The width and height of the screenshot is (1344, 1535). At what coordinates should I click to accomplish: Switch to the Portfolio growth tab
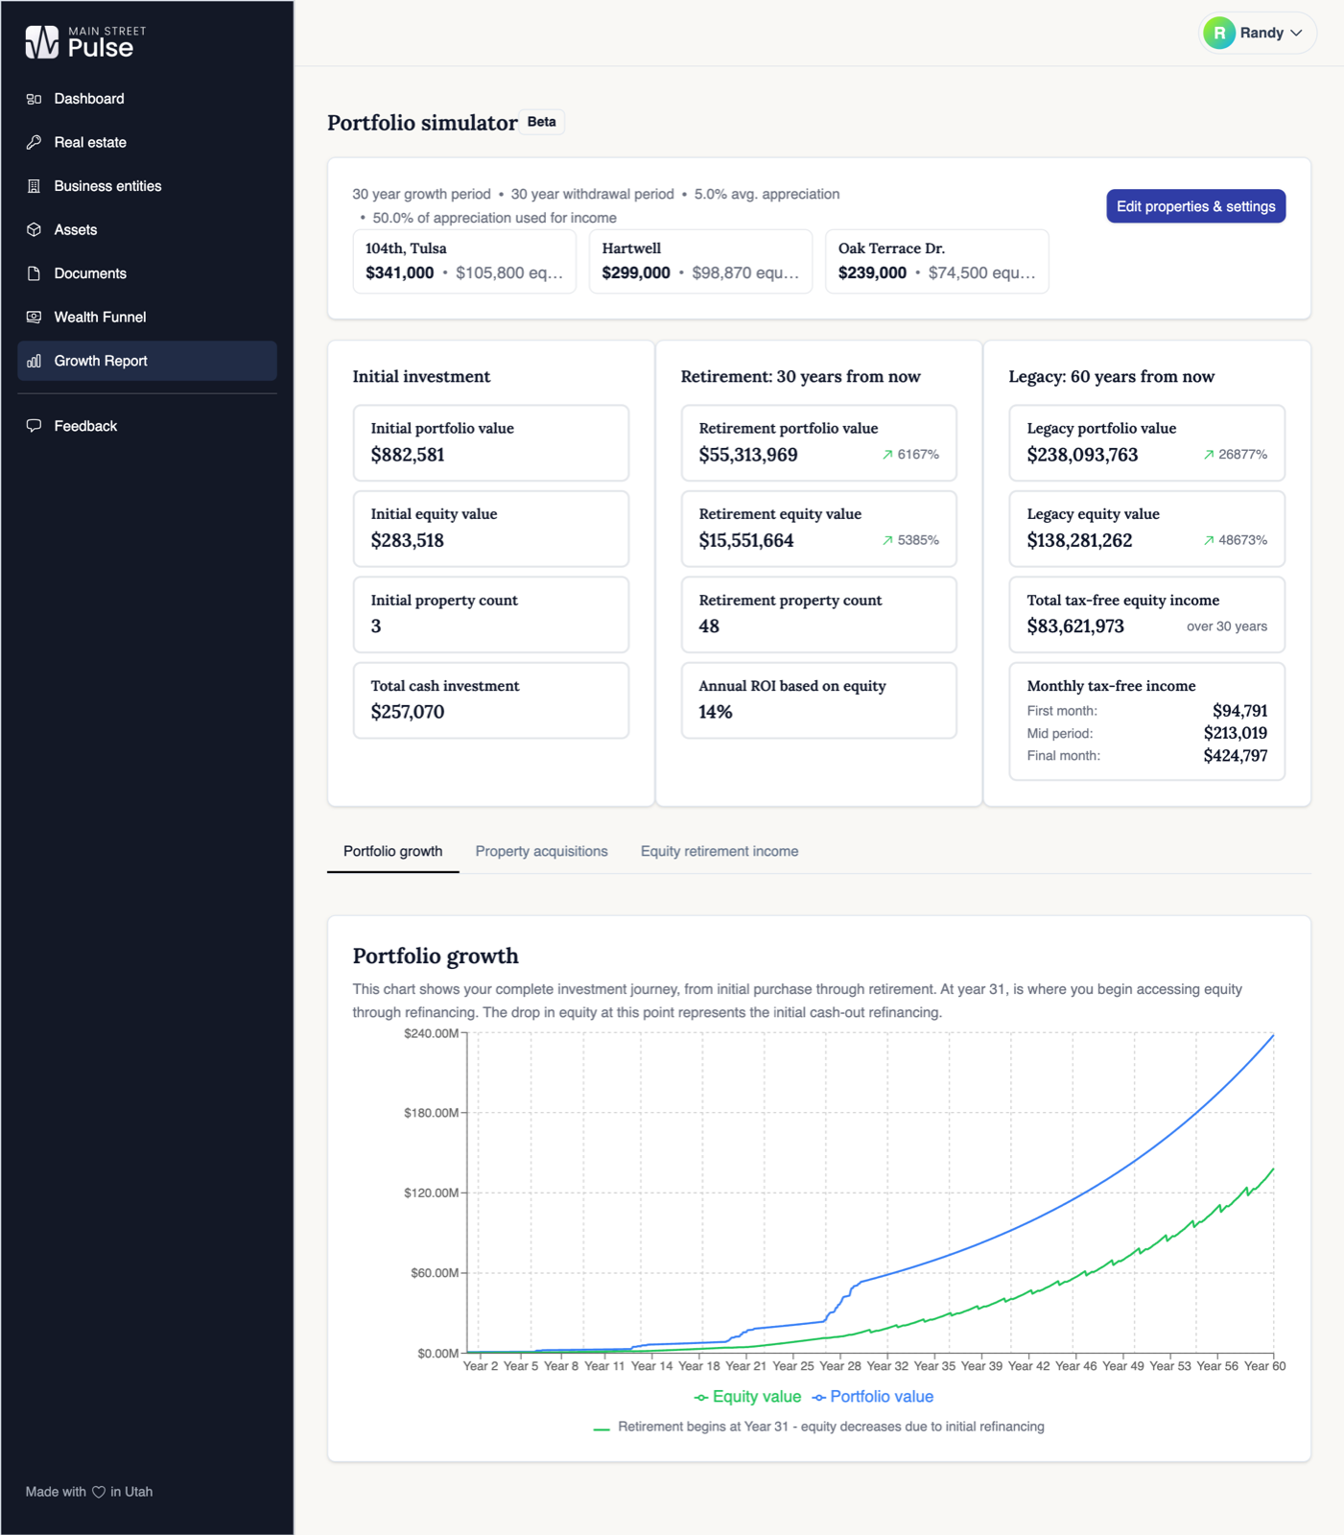393,851
